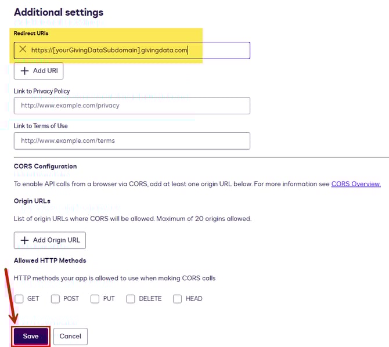Viewport: 389px width, 347px height.
Task: Click the Allowed HTTP Methods heading
Action: click(x=50, y=261)
